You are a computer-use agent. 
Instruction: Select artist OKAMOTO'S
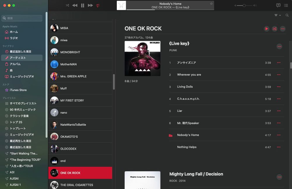tap(80, 136)
